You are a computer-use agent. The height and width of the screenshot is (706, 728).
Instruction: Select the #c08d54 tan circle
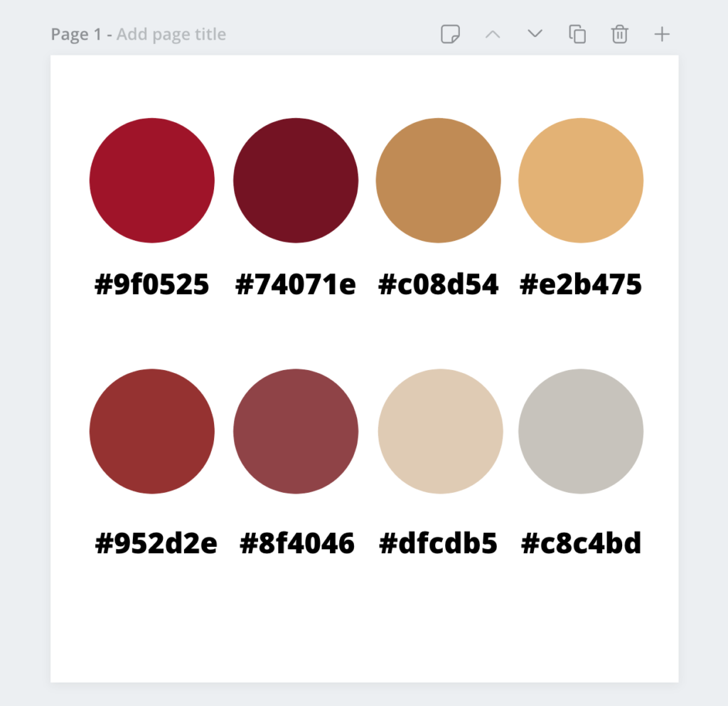(x=438, y=180)
